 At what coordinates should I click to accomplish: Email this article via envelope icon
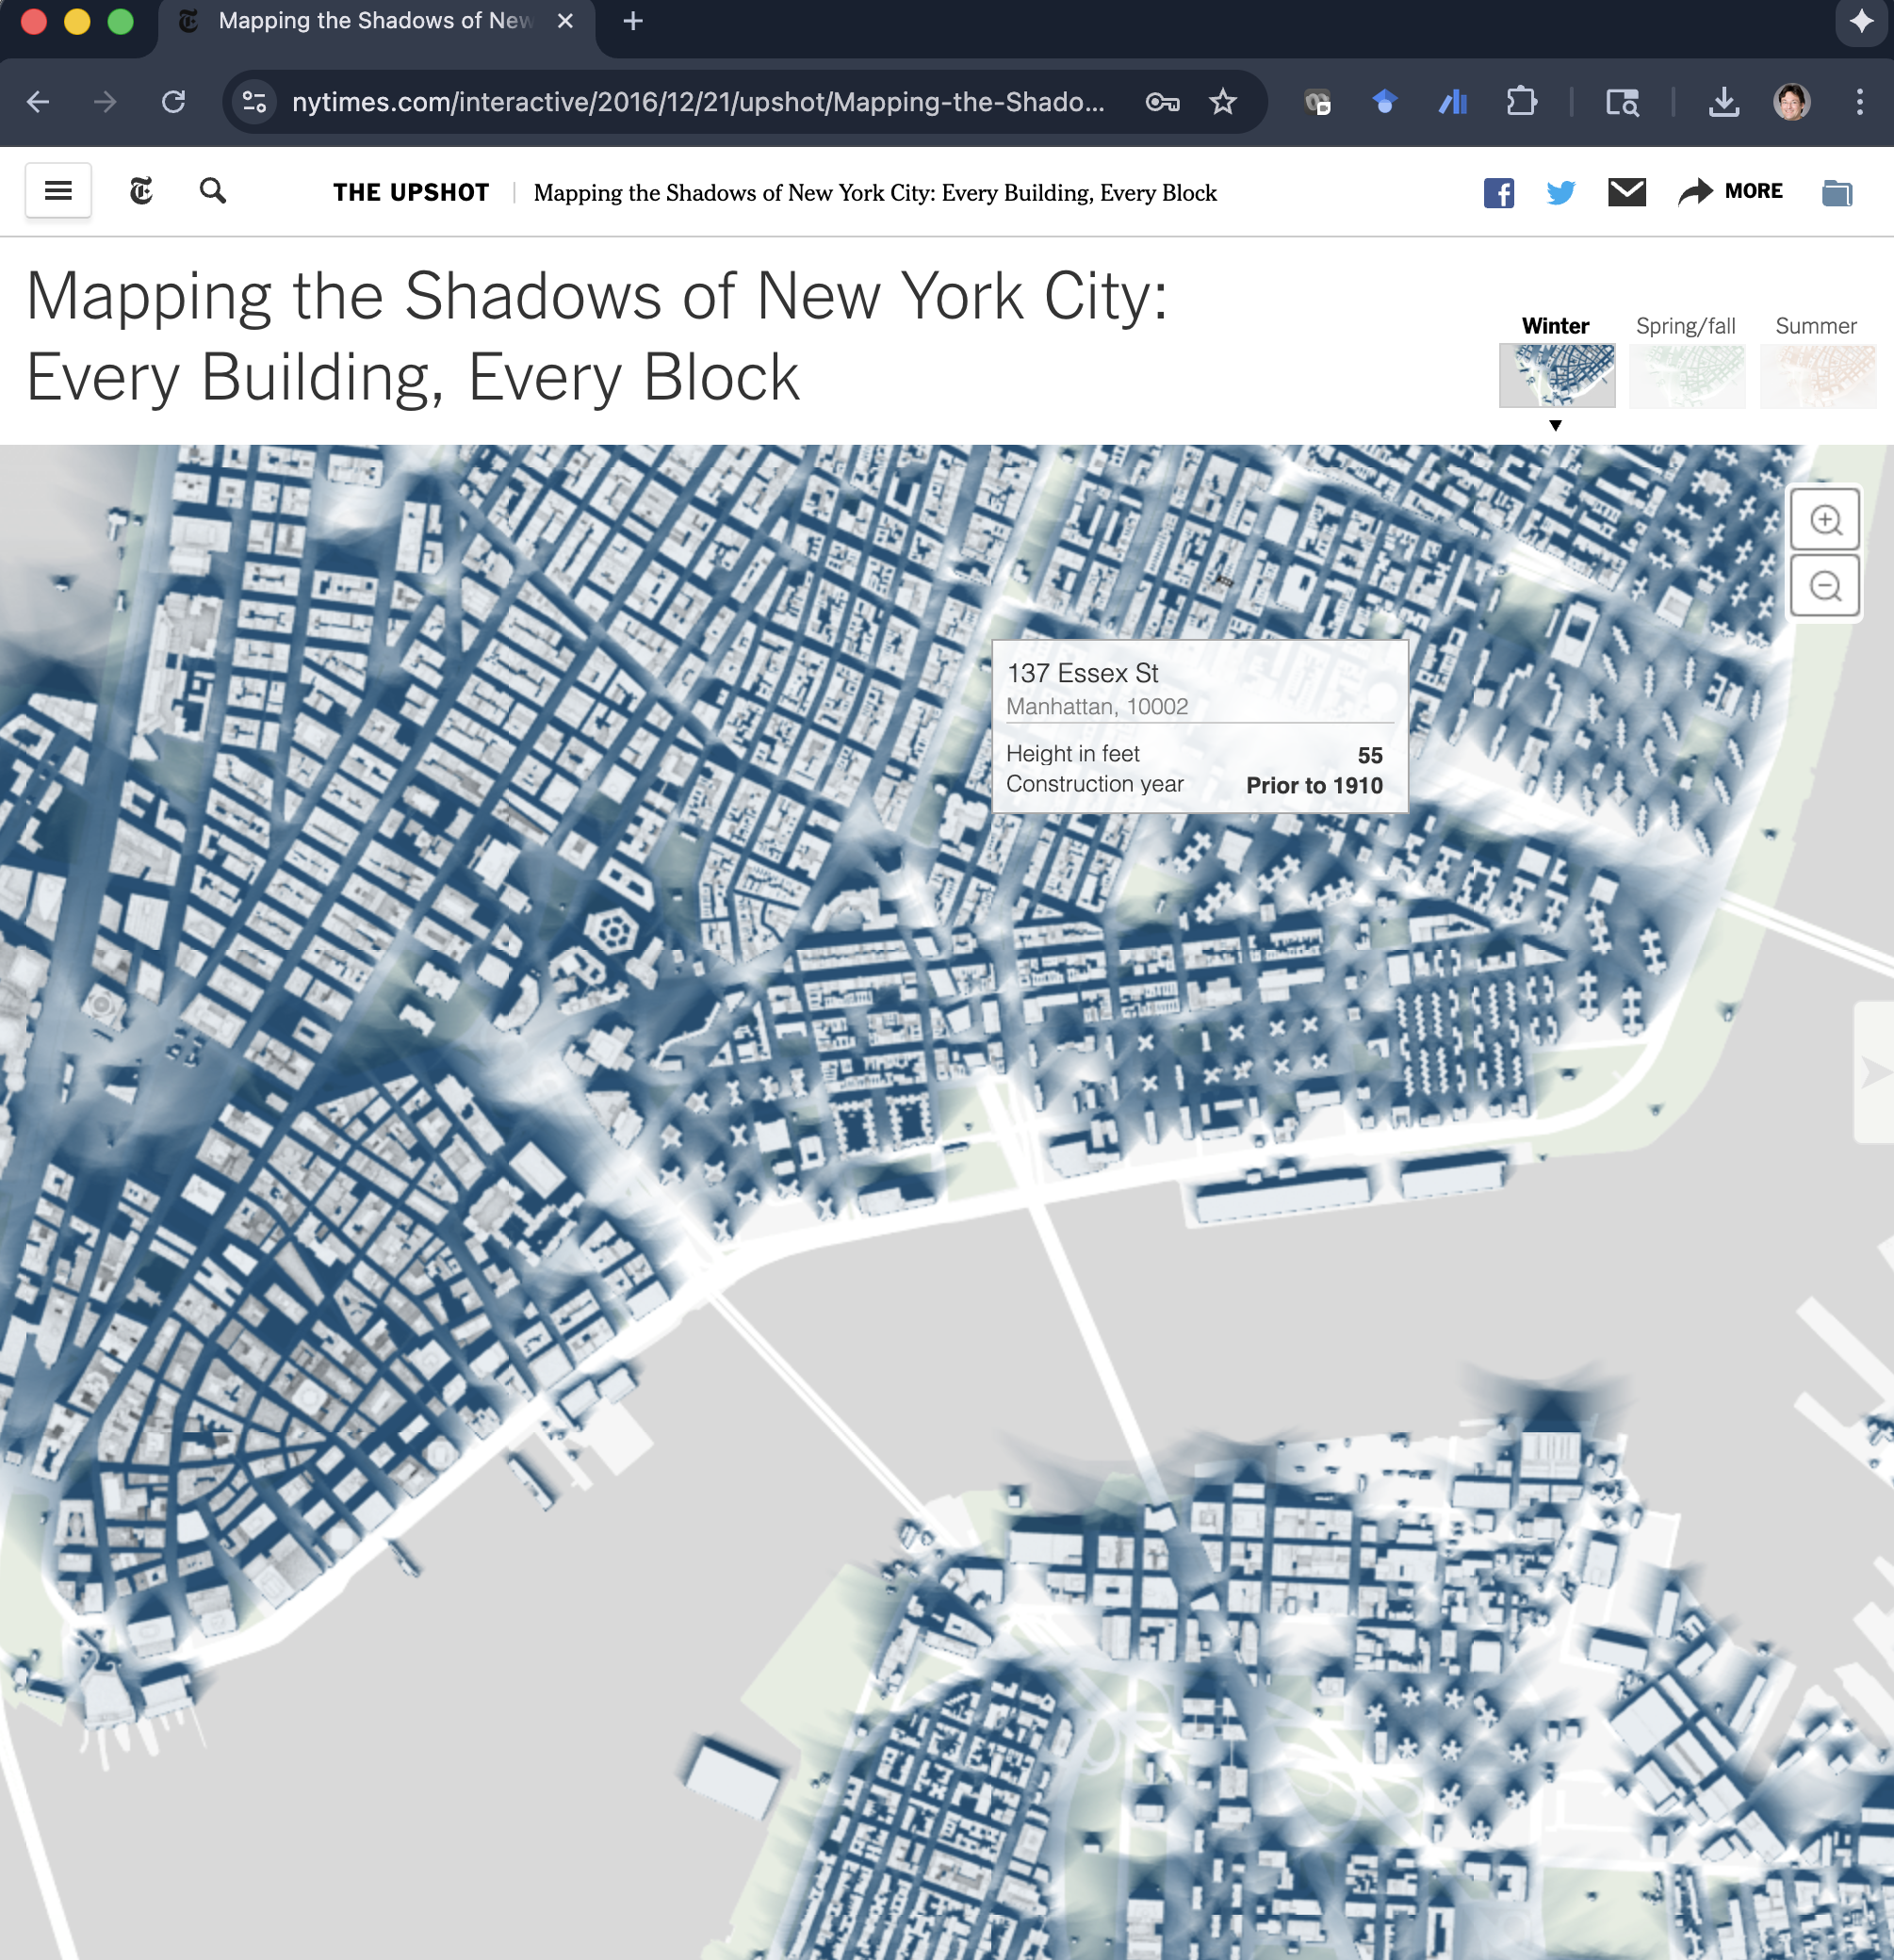click(x=1626, y=191)
